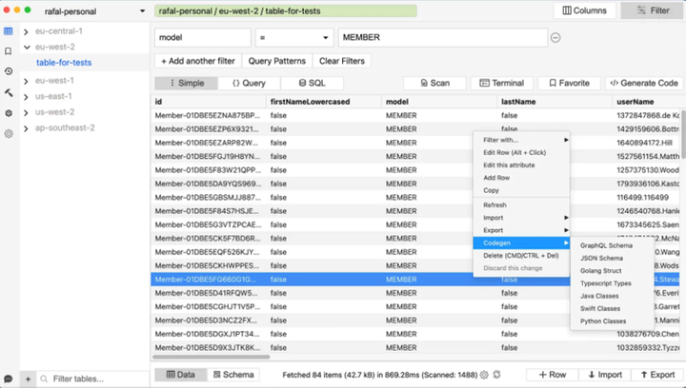Click the Favorite button
Screen dimensions: 686x388
[569, 83]
